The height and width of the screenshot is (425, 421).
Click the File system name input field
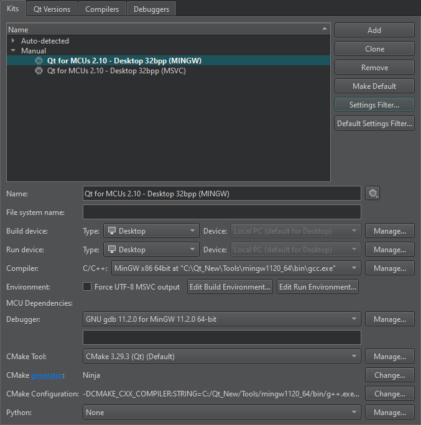click(x=221, y=212)
